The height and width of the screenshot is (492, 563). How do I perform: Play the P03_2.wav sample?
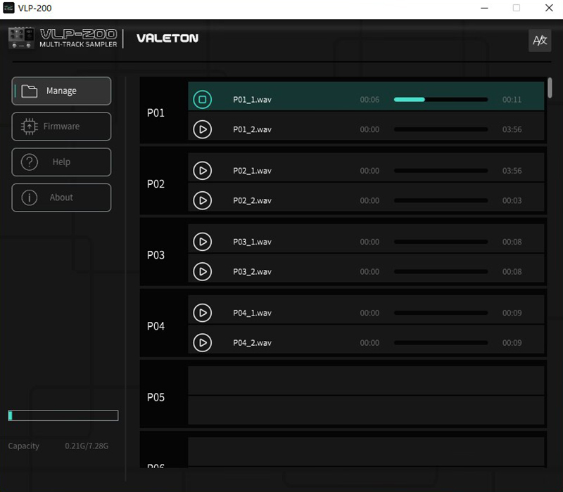click(202, 271)
